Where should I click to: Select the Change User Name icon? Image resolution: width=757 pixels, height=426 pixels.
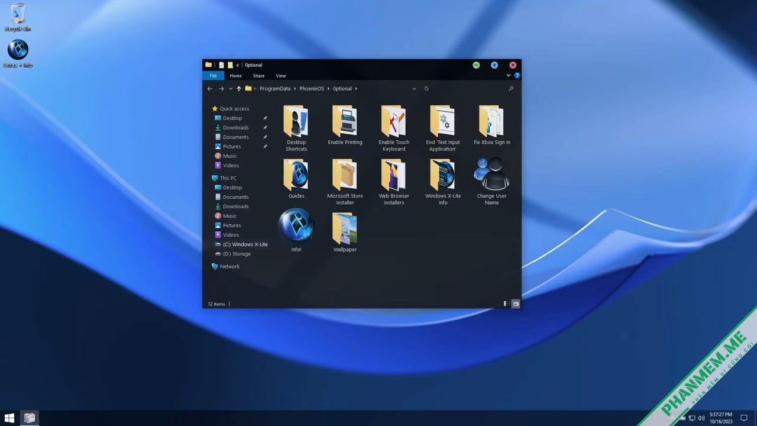point(491,182)
